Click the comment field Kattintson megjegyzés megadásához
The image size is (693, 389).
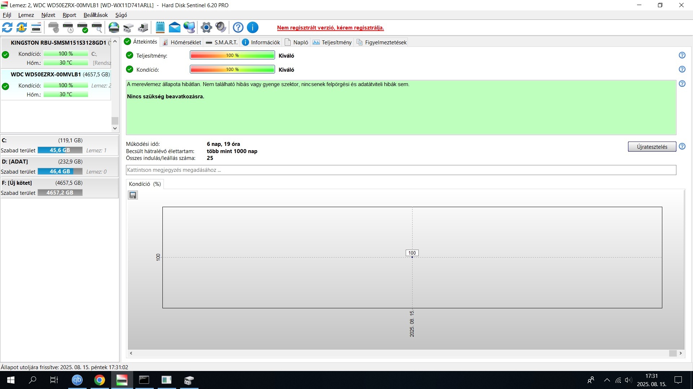pos(401,170)
